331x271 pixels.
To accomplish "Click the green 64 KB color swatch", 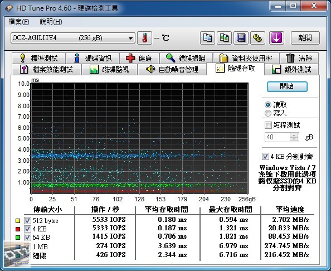I will (x=18, y=238).
